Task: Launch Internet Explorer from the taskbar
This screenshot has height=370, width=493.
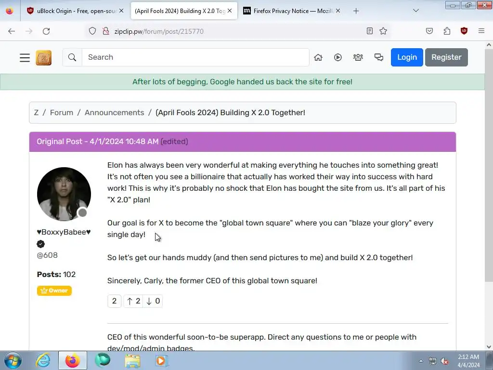Action: (43, 360)
